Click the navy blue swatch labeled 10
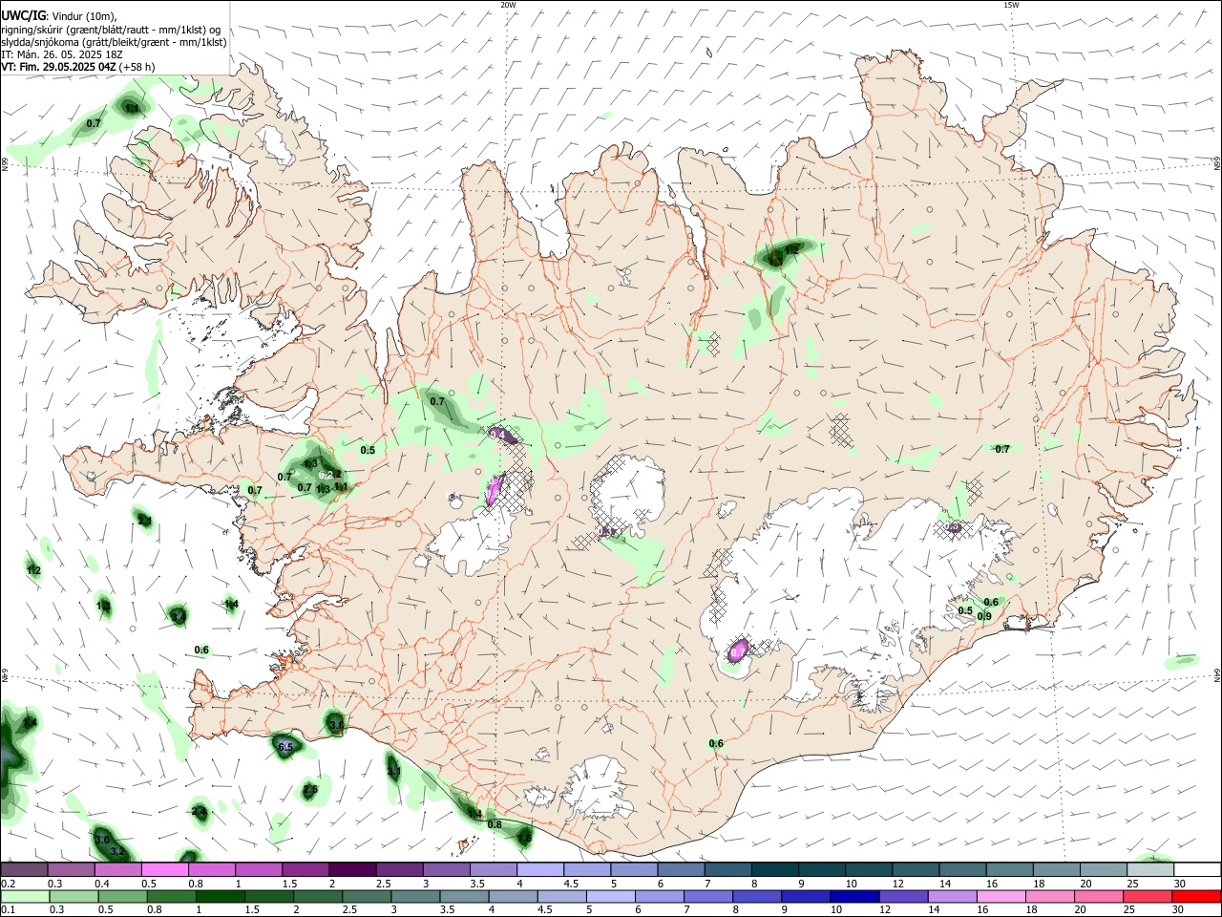Screen dimensions: 1222x917 pos(853,897)
